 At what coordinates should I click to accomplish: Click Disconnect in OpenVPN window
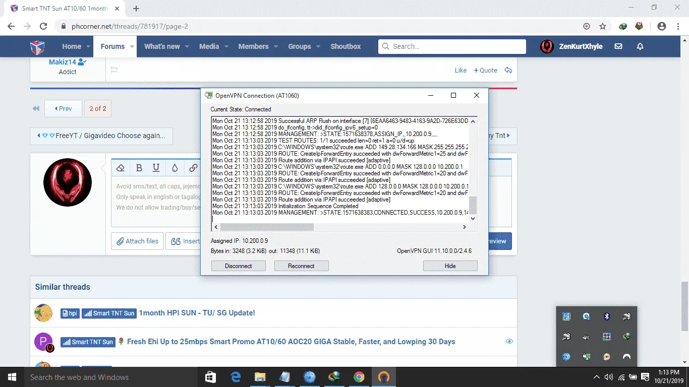click(239, 266)
